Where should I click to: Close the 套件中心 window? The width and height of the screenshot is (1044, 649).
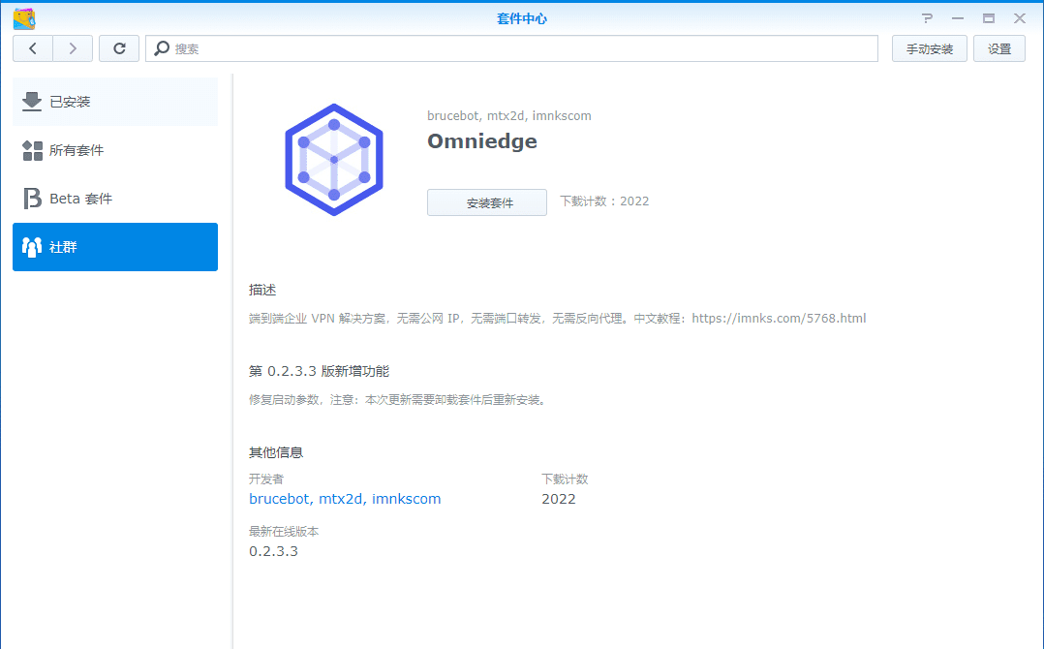click(x=1020, y=18)
